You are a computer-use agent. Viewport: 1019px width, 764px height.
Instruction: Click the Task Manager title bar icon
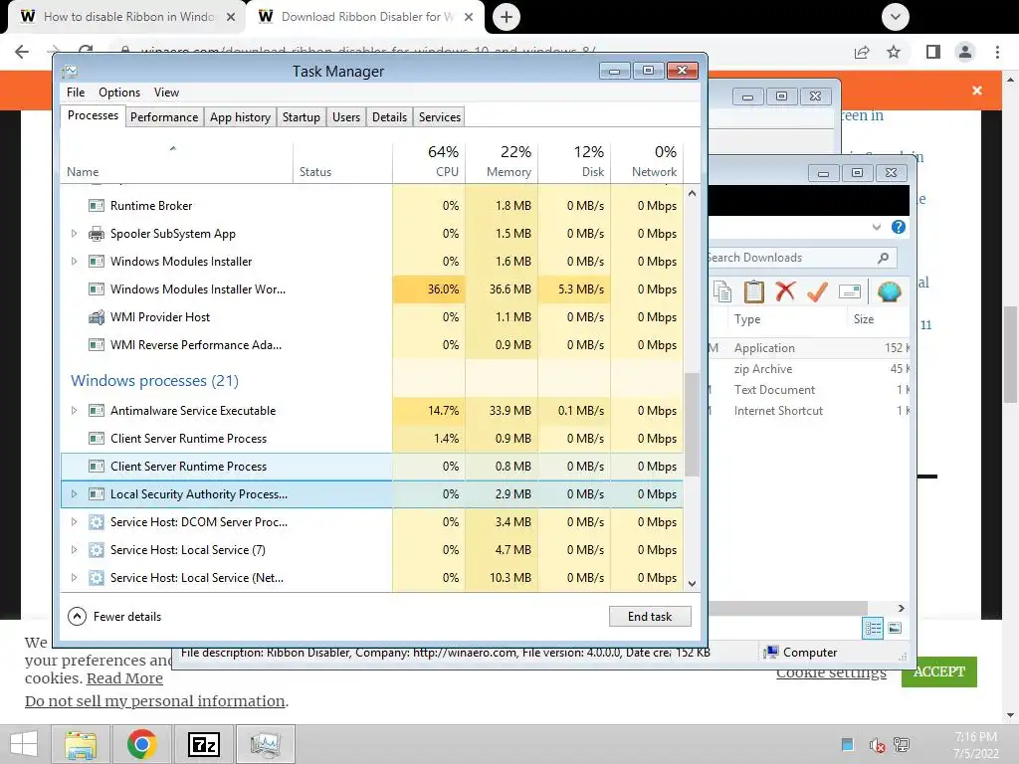70,71
